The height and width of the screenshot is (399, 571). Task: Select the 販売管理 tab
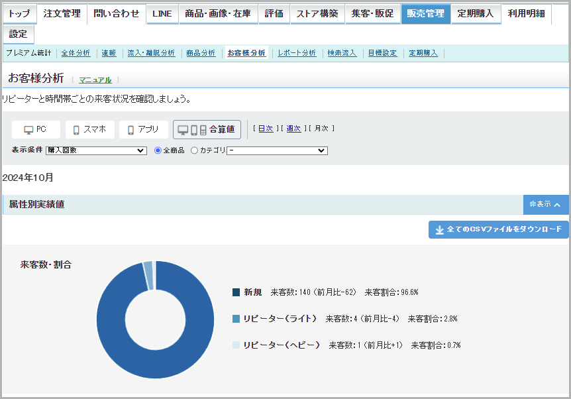[426, 14]
